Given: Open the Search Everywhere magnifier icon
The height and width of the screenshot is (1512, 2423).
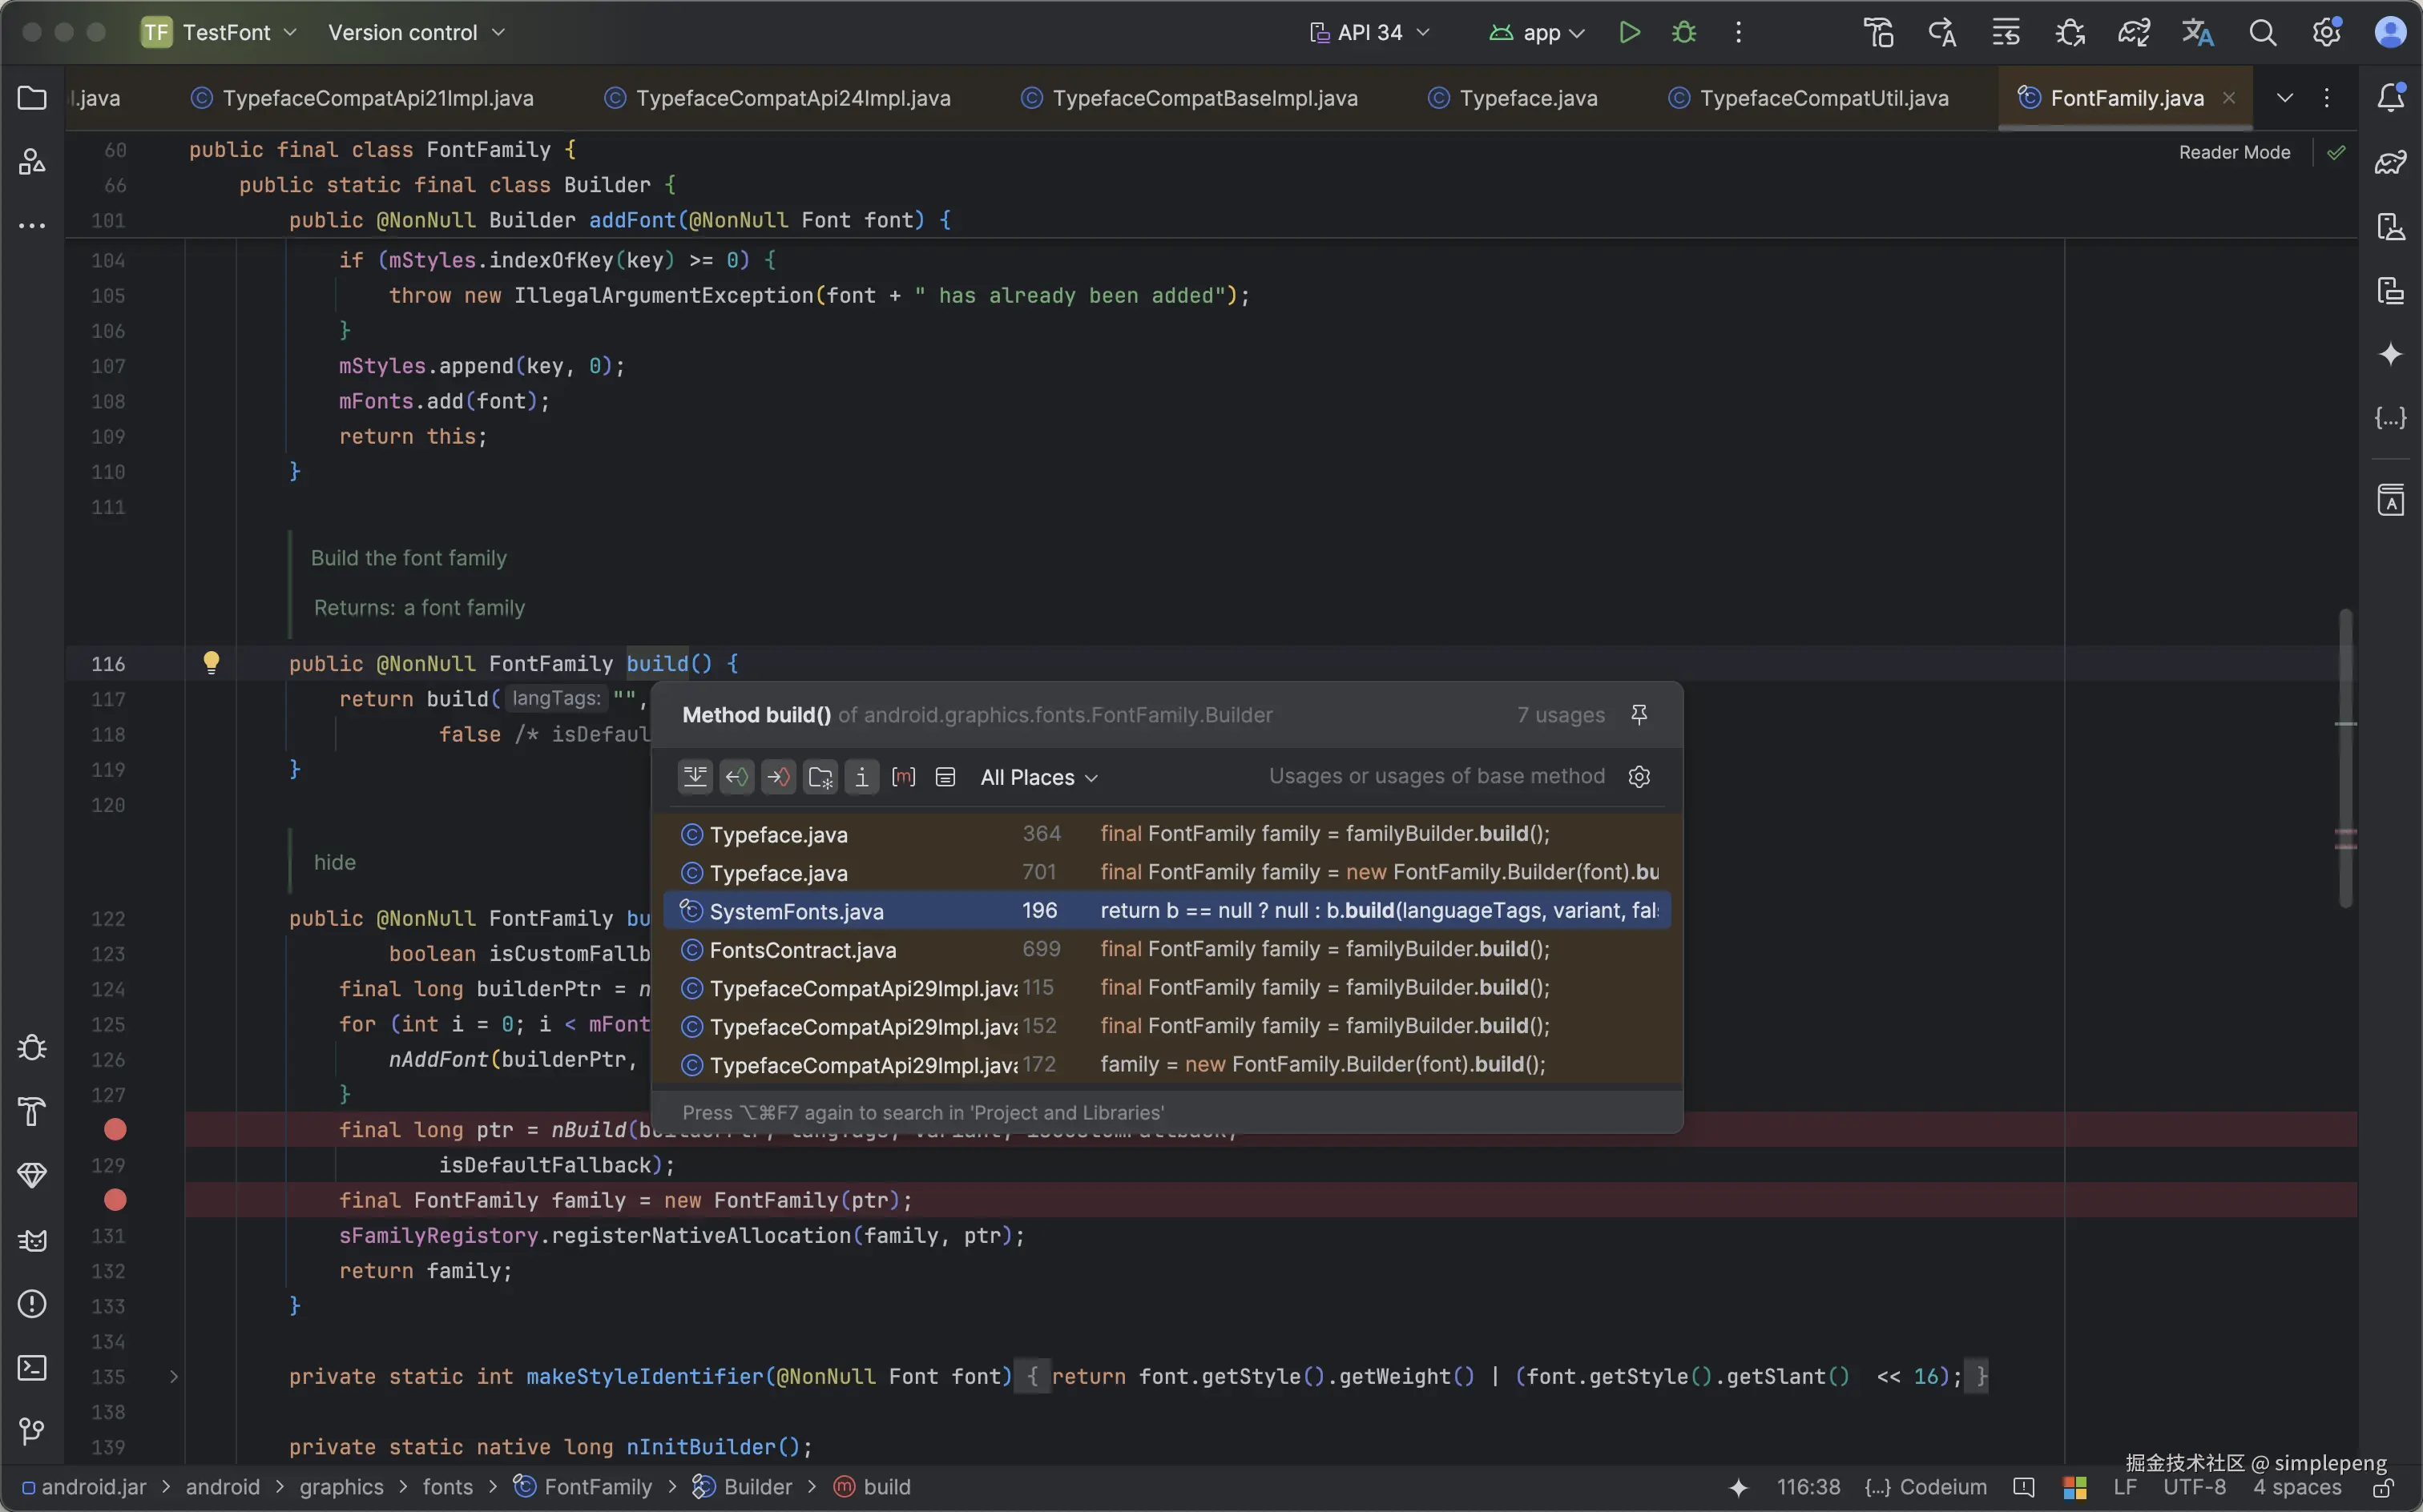Looking at the screenshot, I should point(2262,32).
